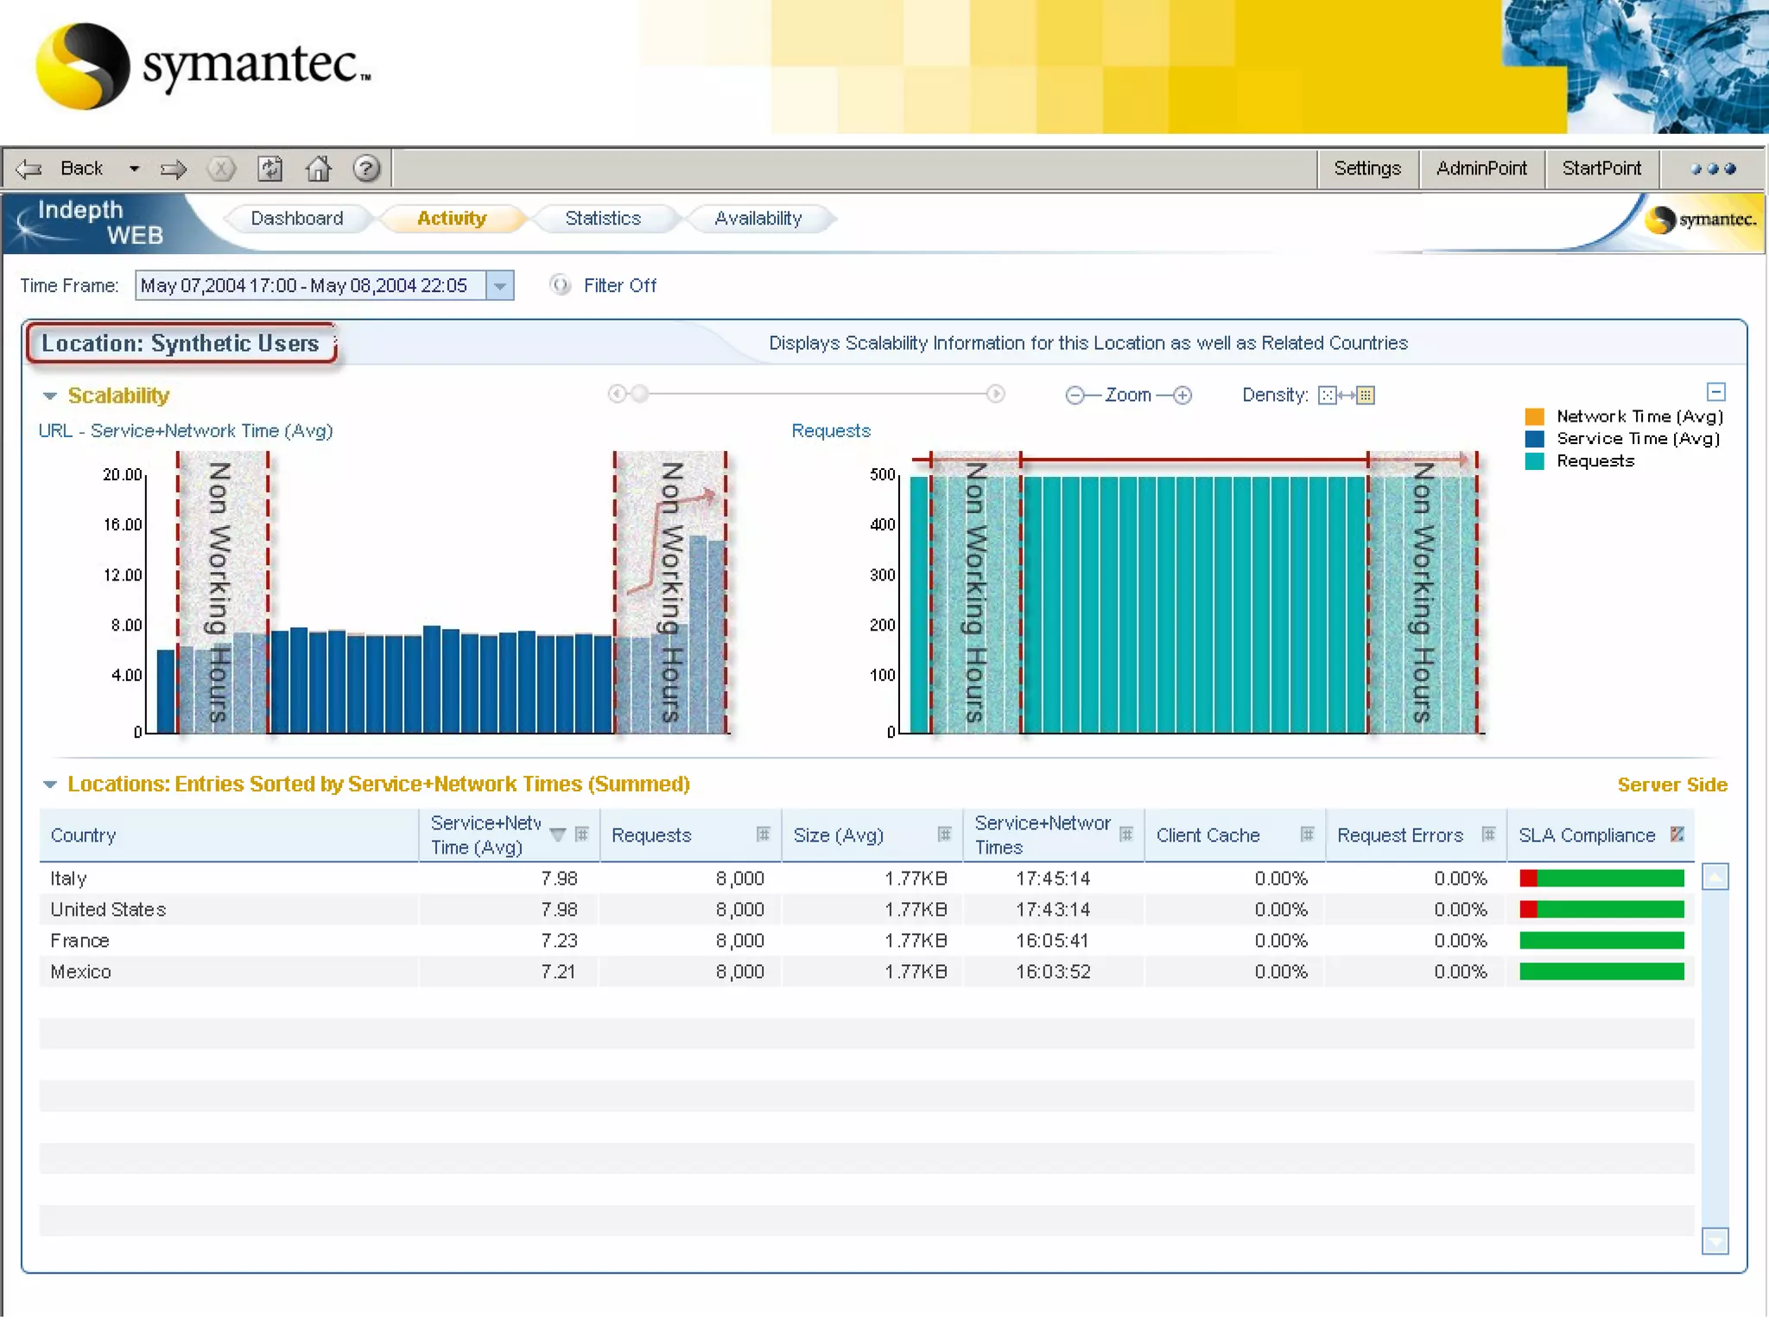Viewport: 1769px width, 1327px height.
Task: Open the Help question mark icon
Action: (367, 168)
